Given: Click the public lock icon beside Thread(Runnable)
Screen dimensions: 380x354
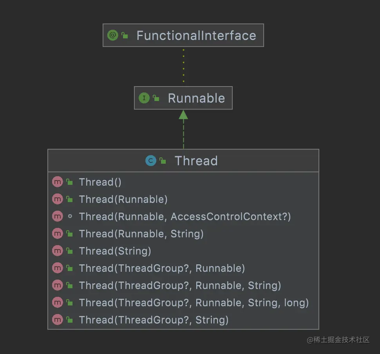Looking at the screenshot, I should coord(70,199).
